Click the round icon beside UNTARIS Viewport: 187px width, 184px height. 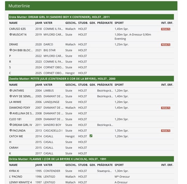coord(11,90)
